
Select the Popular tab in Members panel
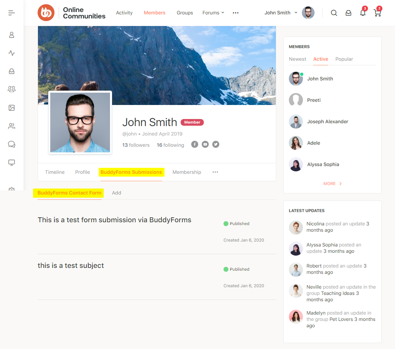pyautogui.click(x=344, y=59)
